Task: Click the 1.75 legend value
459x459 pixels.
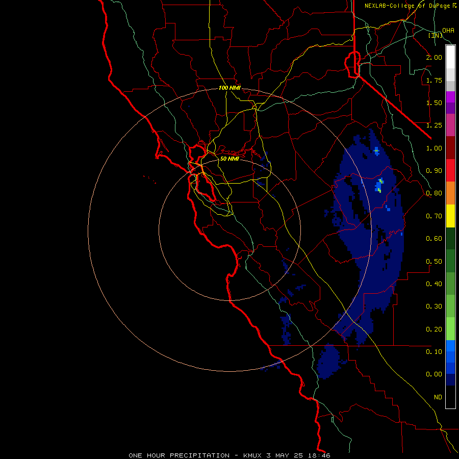Action: [x=434, y=80]
